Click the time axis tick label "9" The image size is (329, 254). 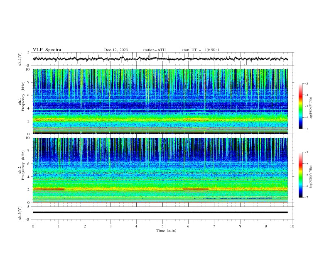266,226
